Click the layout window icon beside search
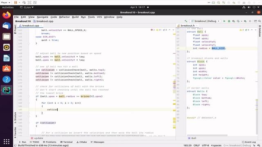Screen dimensions: 262x147 (x=255, y=21)
